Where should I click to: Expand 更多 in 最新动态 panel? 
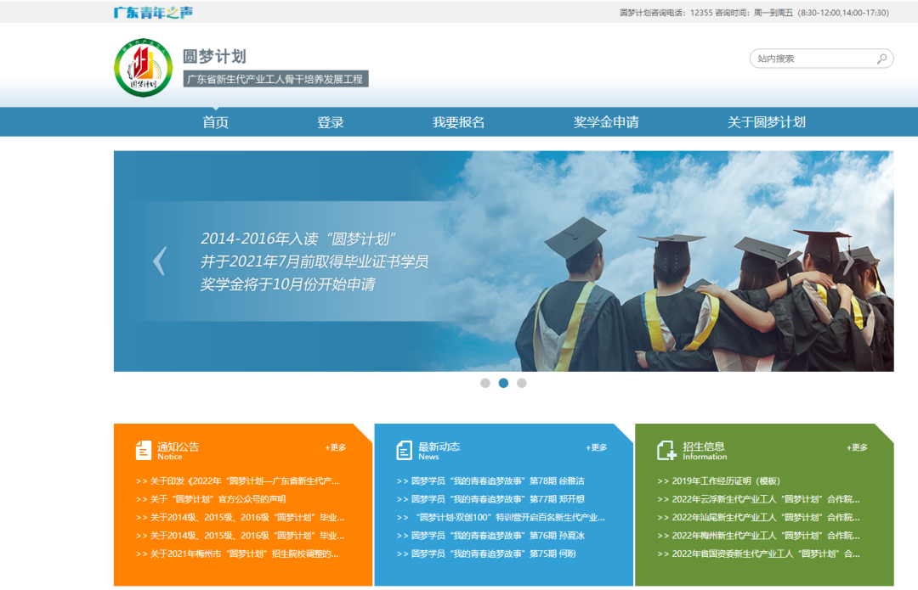(597, 447)
